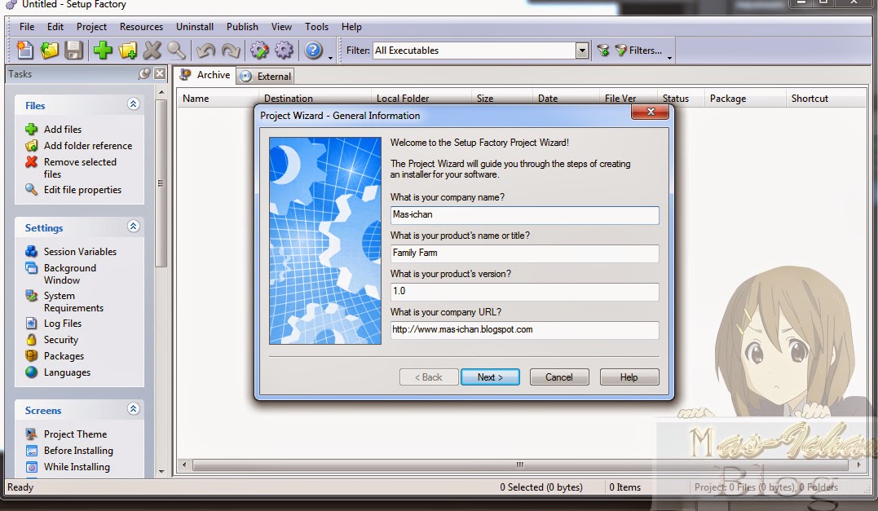
Task: Open the Uninstall menu
Action: pos(194,27)
